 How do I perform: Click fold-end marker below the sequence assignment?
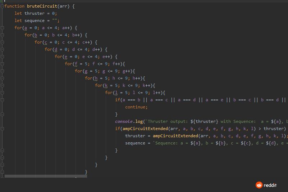tap(2, 151)
